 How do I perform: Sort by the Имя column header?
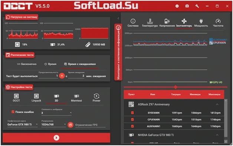[152, 94]
